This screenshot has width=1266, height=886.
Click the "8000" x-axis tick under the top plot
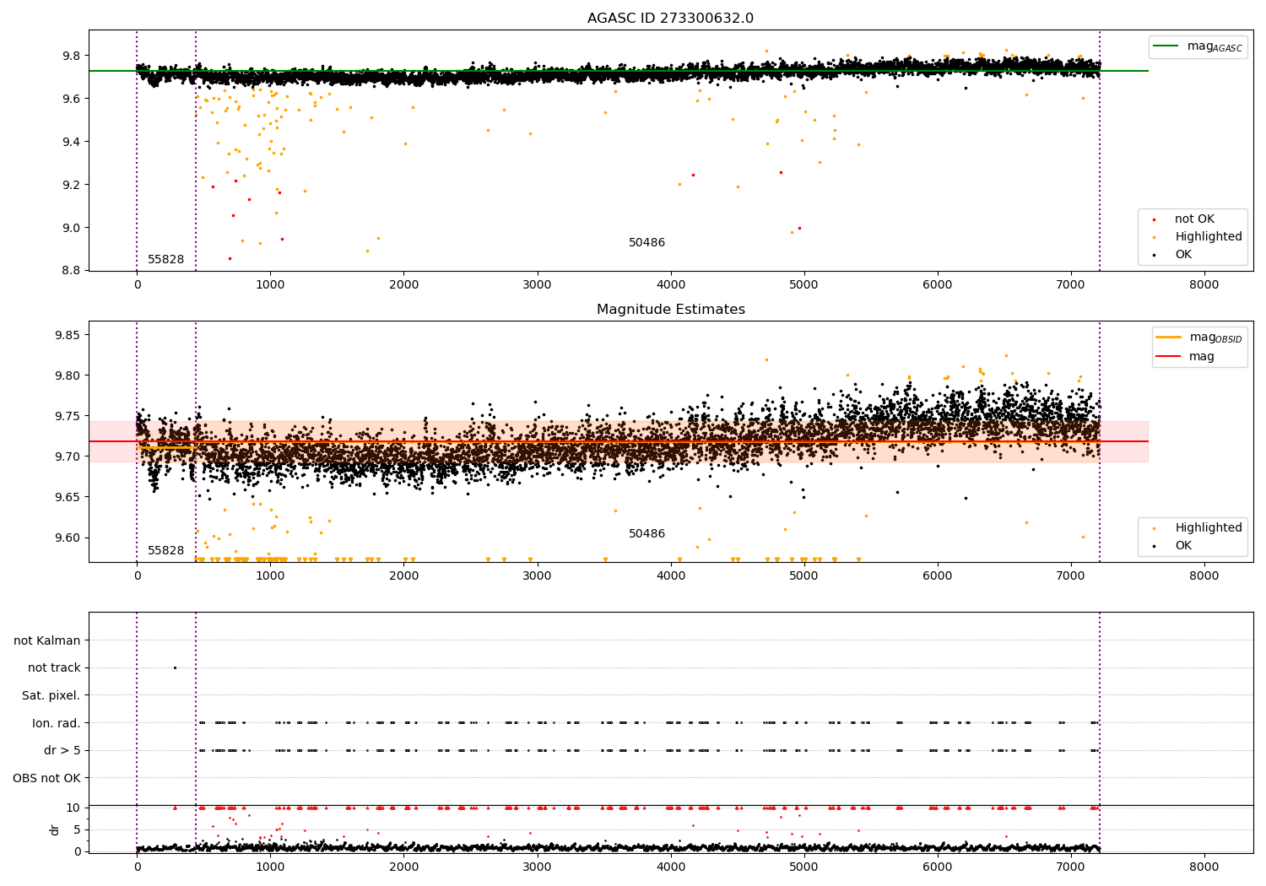[x=1204, y=285]
